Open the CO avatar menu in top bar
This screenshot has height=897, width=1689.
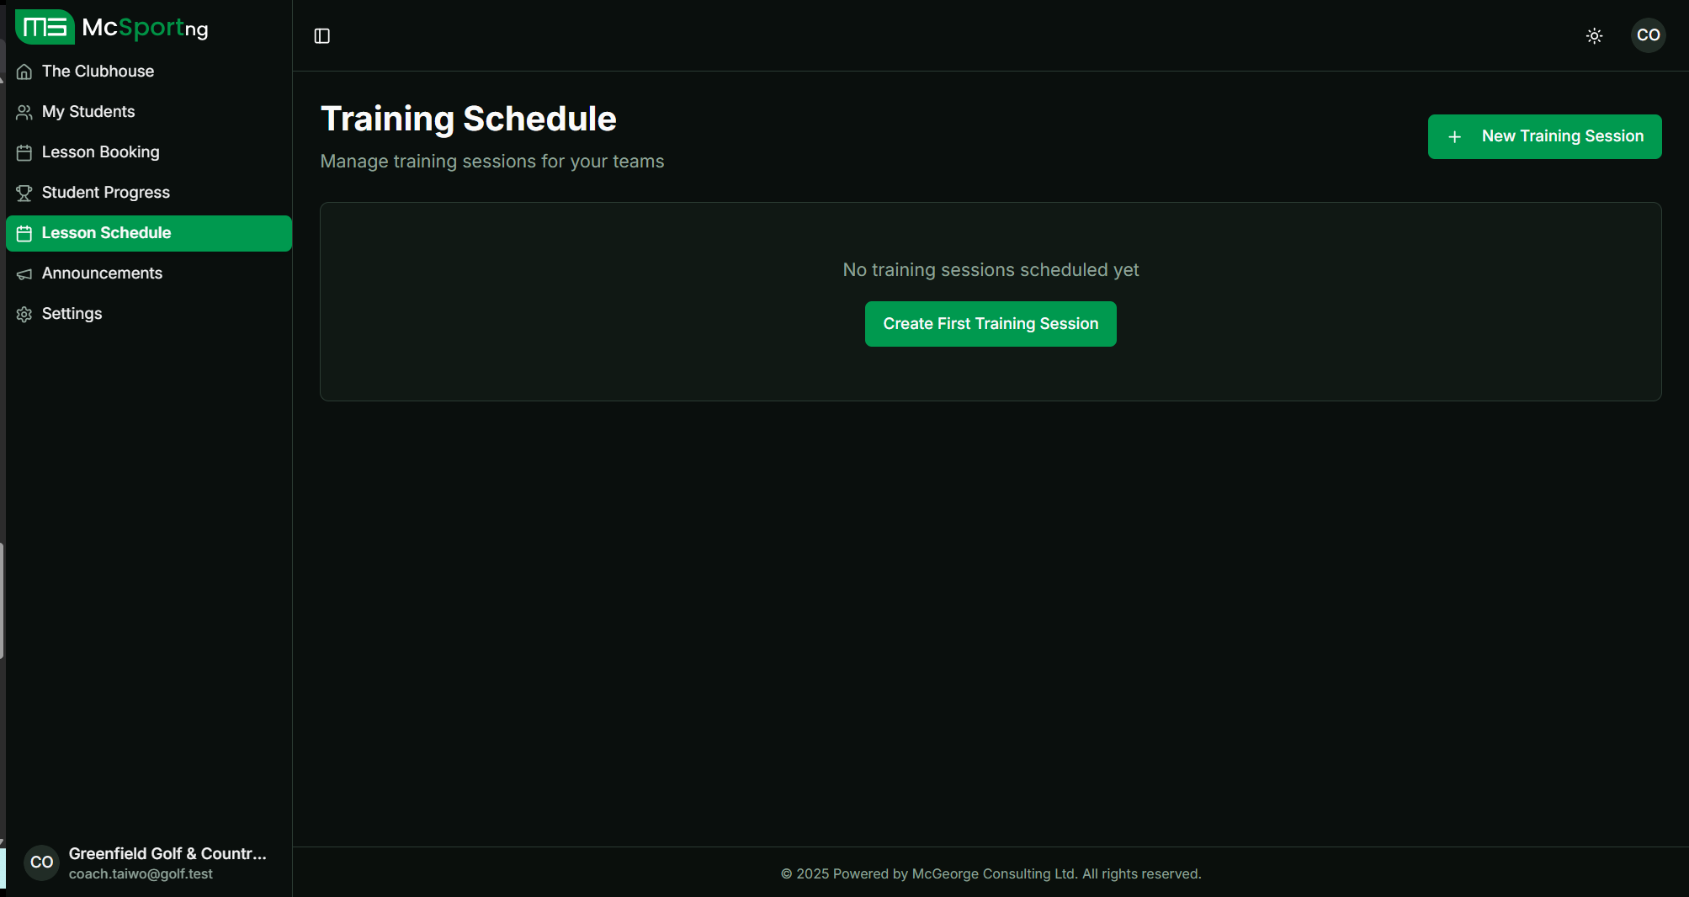[1649, 35]
